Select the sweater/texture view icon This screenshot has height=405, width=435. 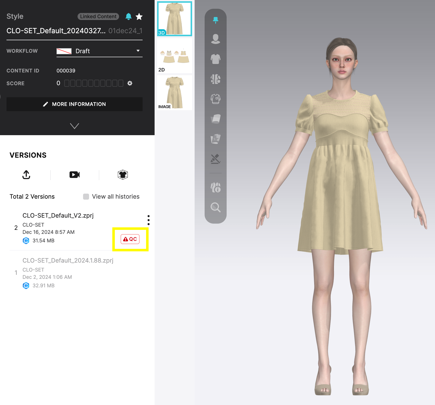[216, 99]
